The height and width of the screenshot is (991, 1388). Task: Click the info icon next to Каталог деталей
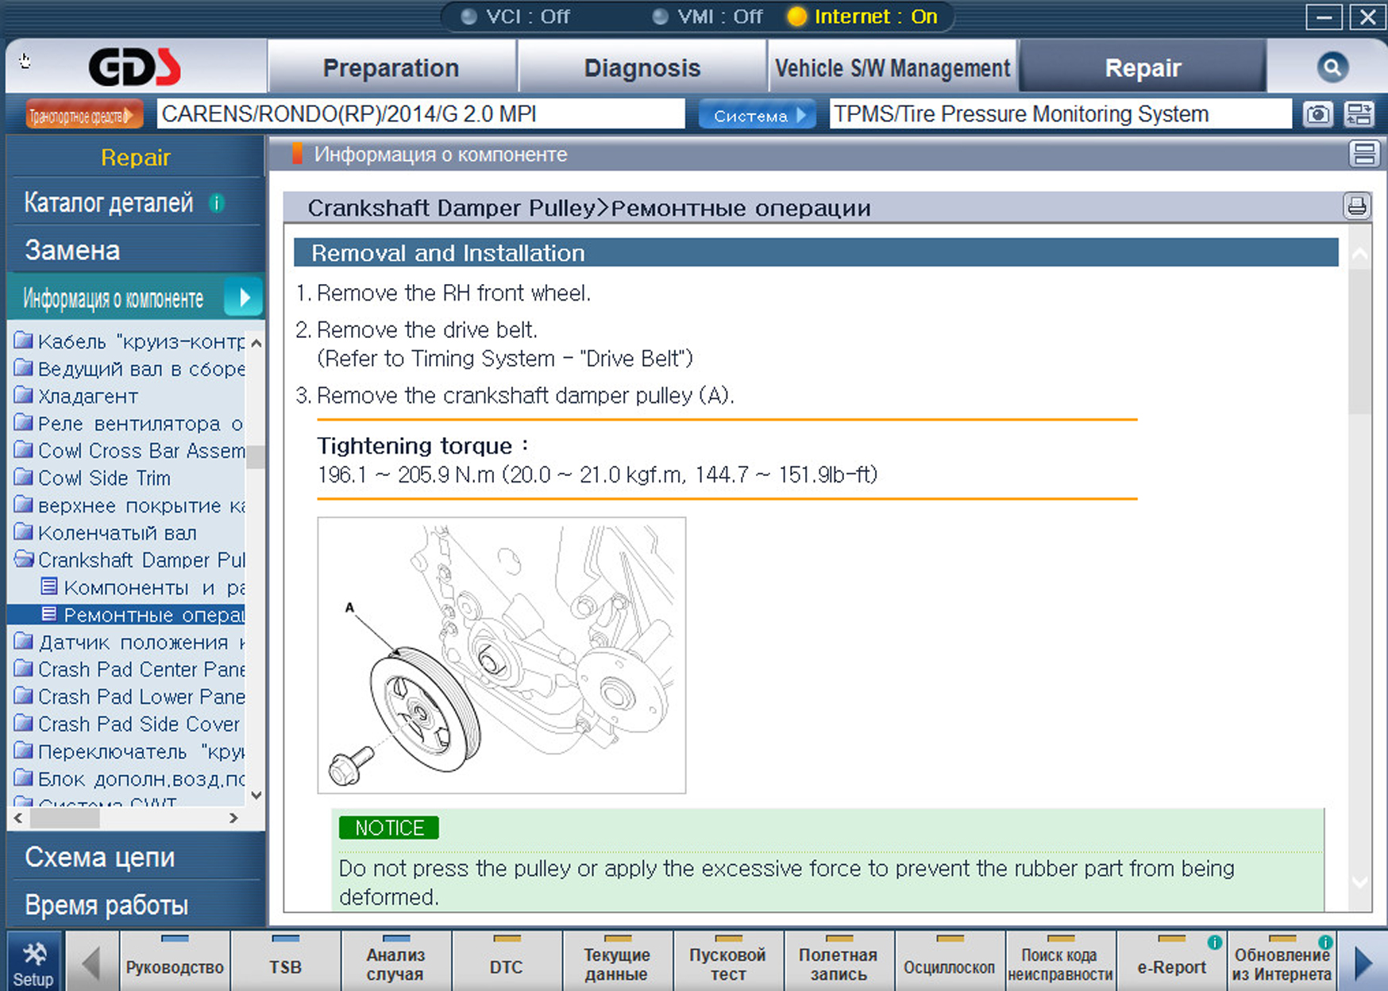click(216, 203)
